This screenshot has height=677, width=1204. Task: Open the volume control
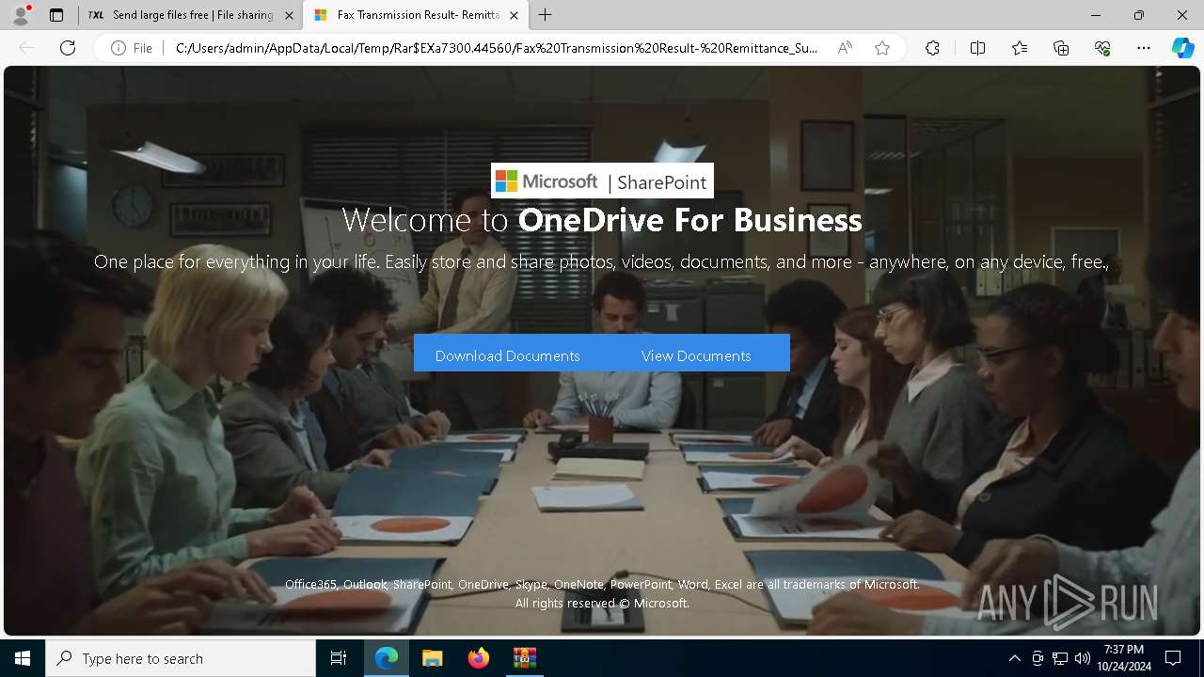pyautogui.click(x=1083, y=658)
